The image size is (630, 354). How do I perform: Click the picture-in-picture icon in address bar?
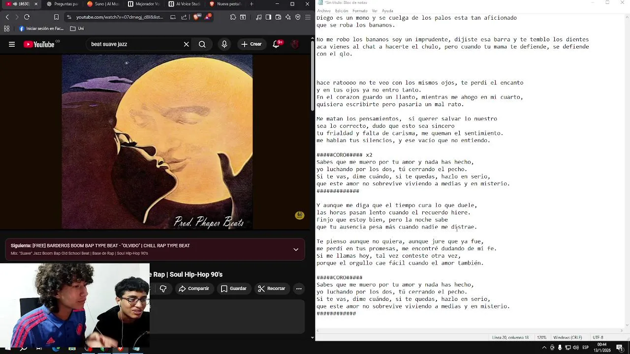tap(173, 17)
